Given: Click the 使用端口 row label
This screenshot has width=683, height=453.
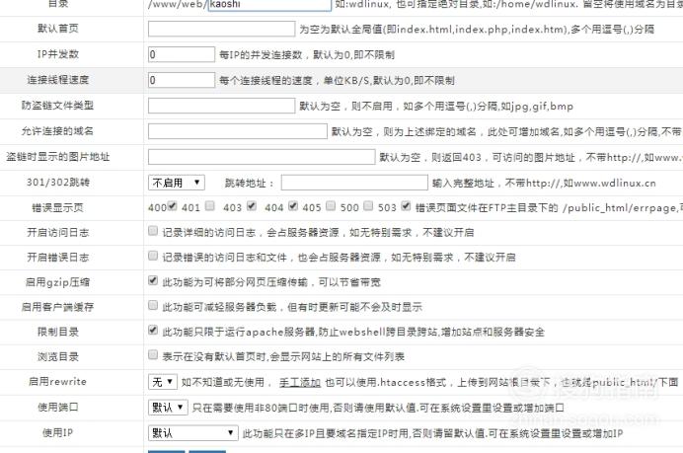Looking at the screenshot, I should coord(57,408).
